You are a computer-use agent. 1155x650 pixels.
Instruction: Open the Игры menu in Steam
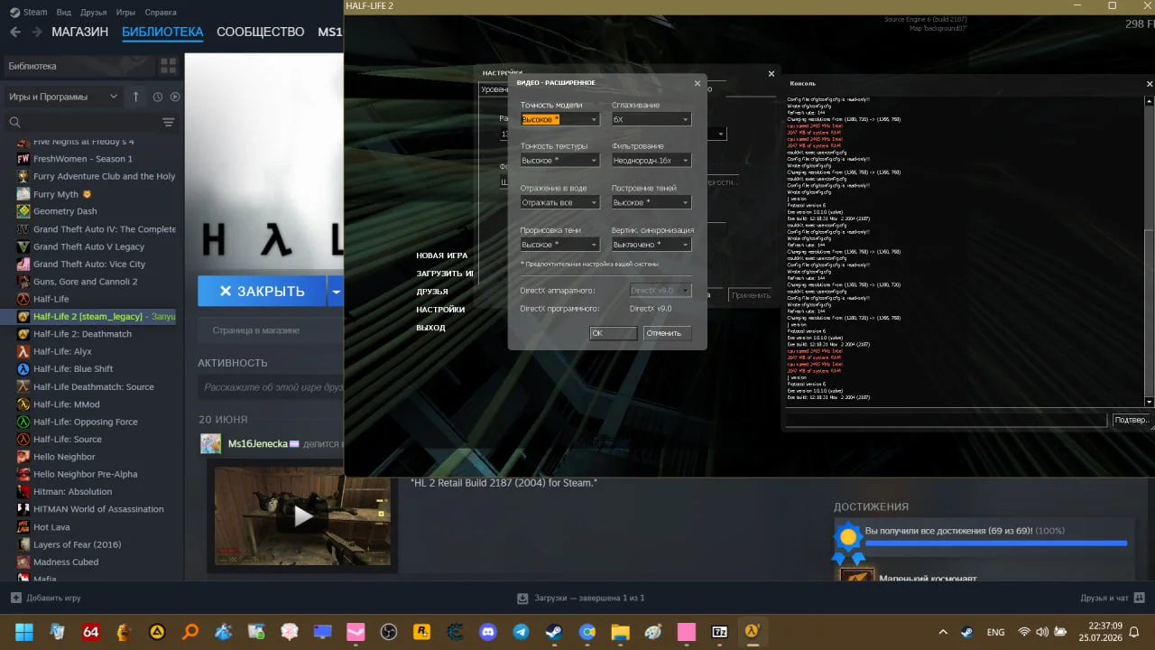[126, 13]
